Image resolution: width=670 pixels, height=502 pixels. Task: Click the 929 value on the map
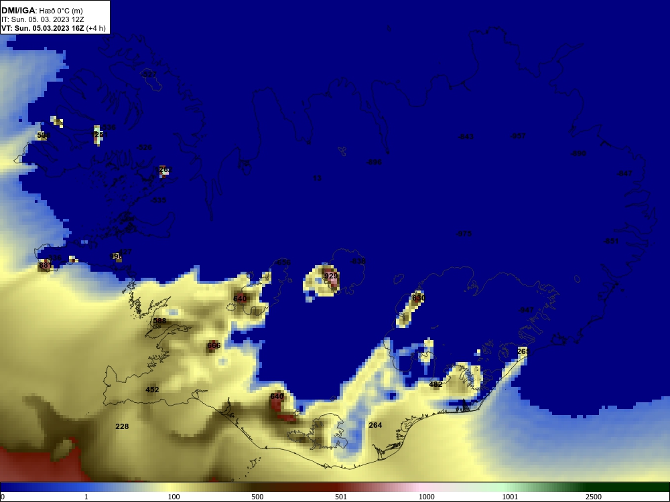(331, 276)
